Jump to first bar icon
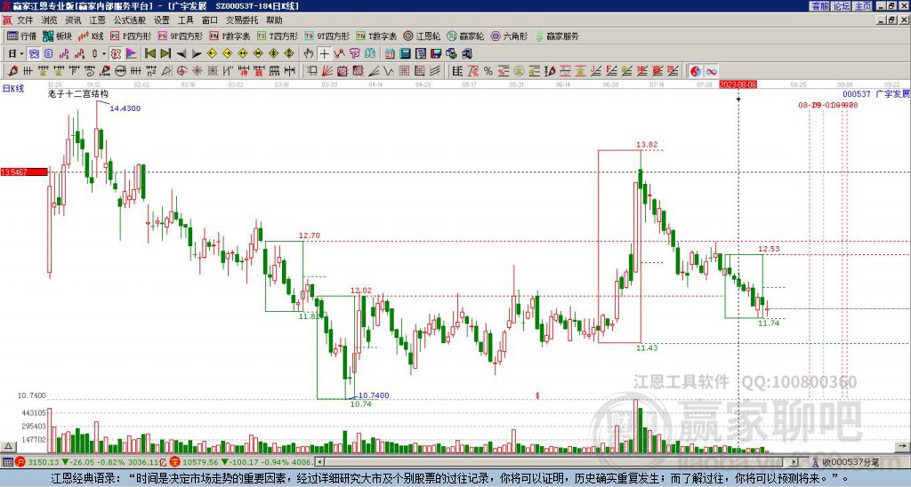 coord(150,53)
